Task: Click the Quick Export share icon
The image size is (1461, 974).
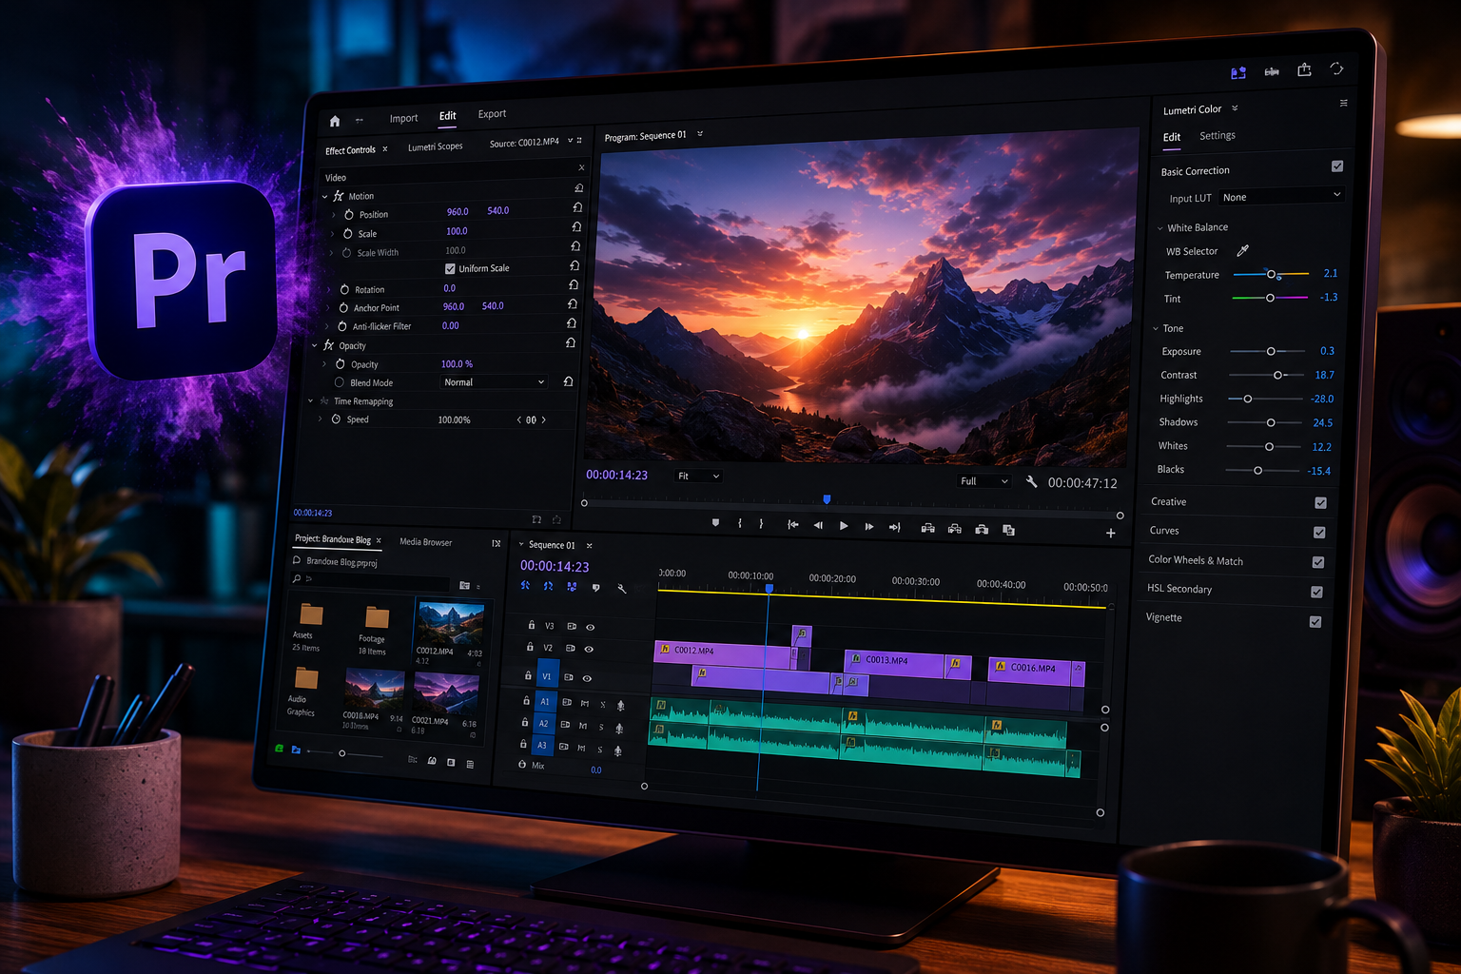Action: tap(1304, 69)
